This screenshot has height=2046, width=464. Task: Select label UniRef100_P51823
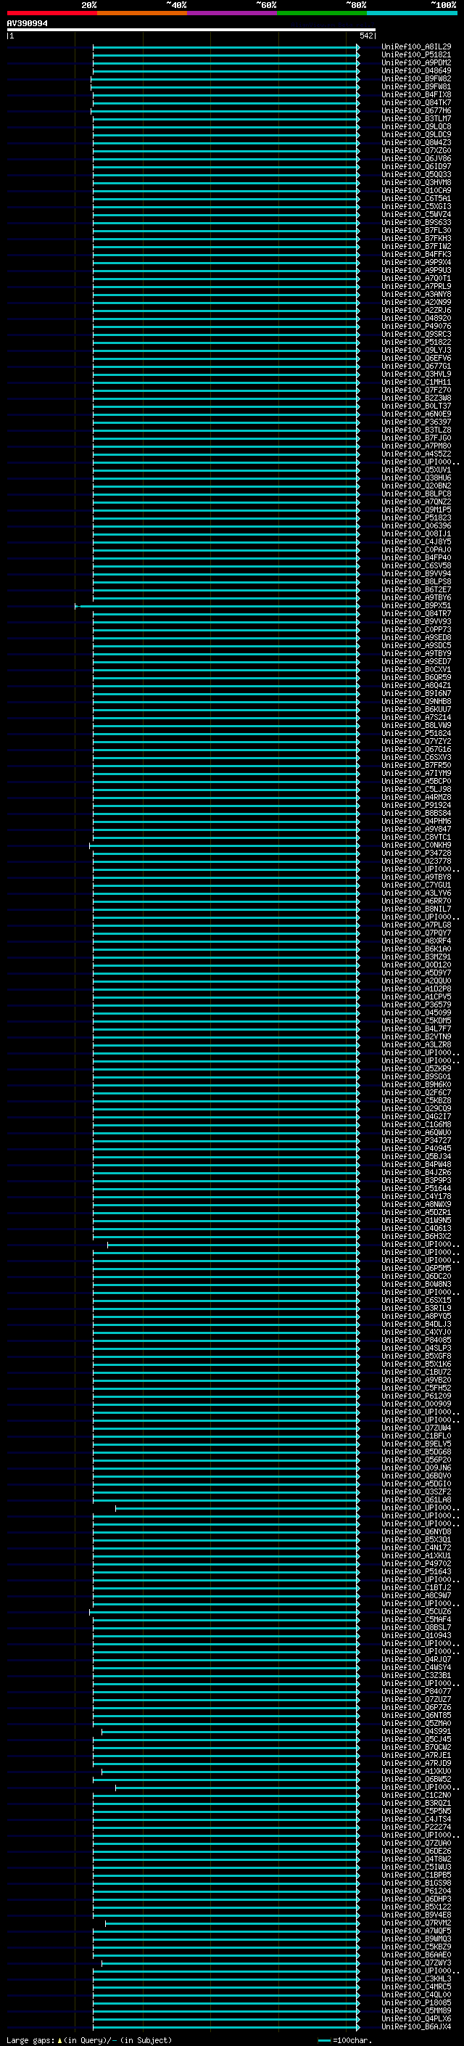point(416,518)
